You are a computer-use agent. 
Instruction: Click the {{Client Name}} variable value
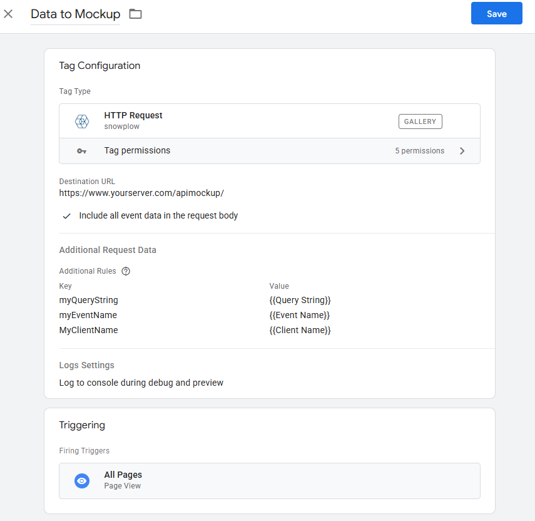coord(300,331)
